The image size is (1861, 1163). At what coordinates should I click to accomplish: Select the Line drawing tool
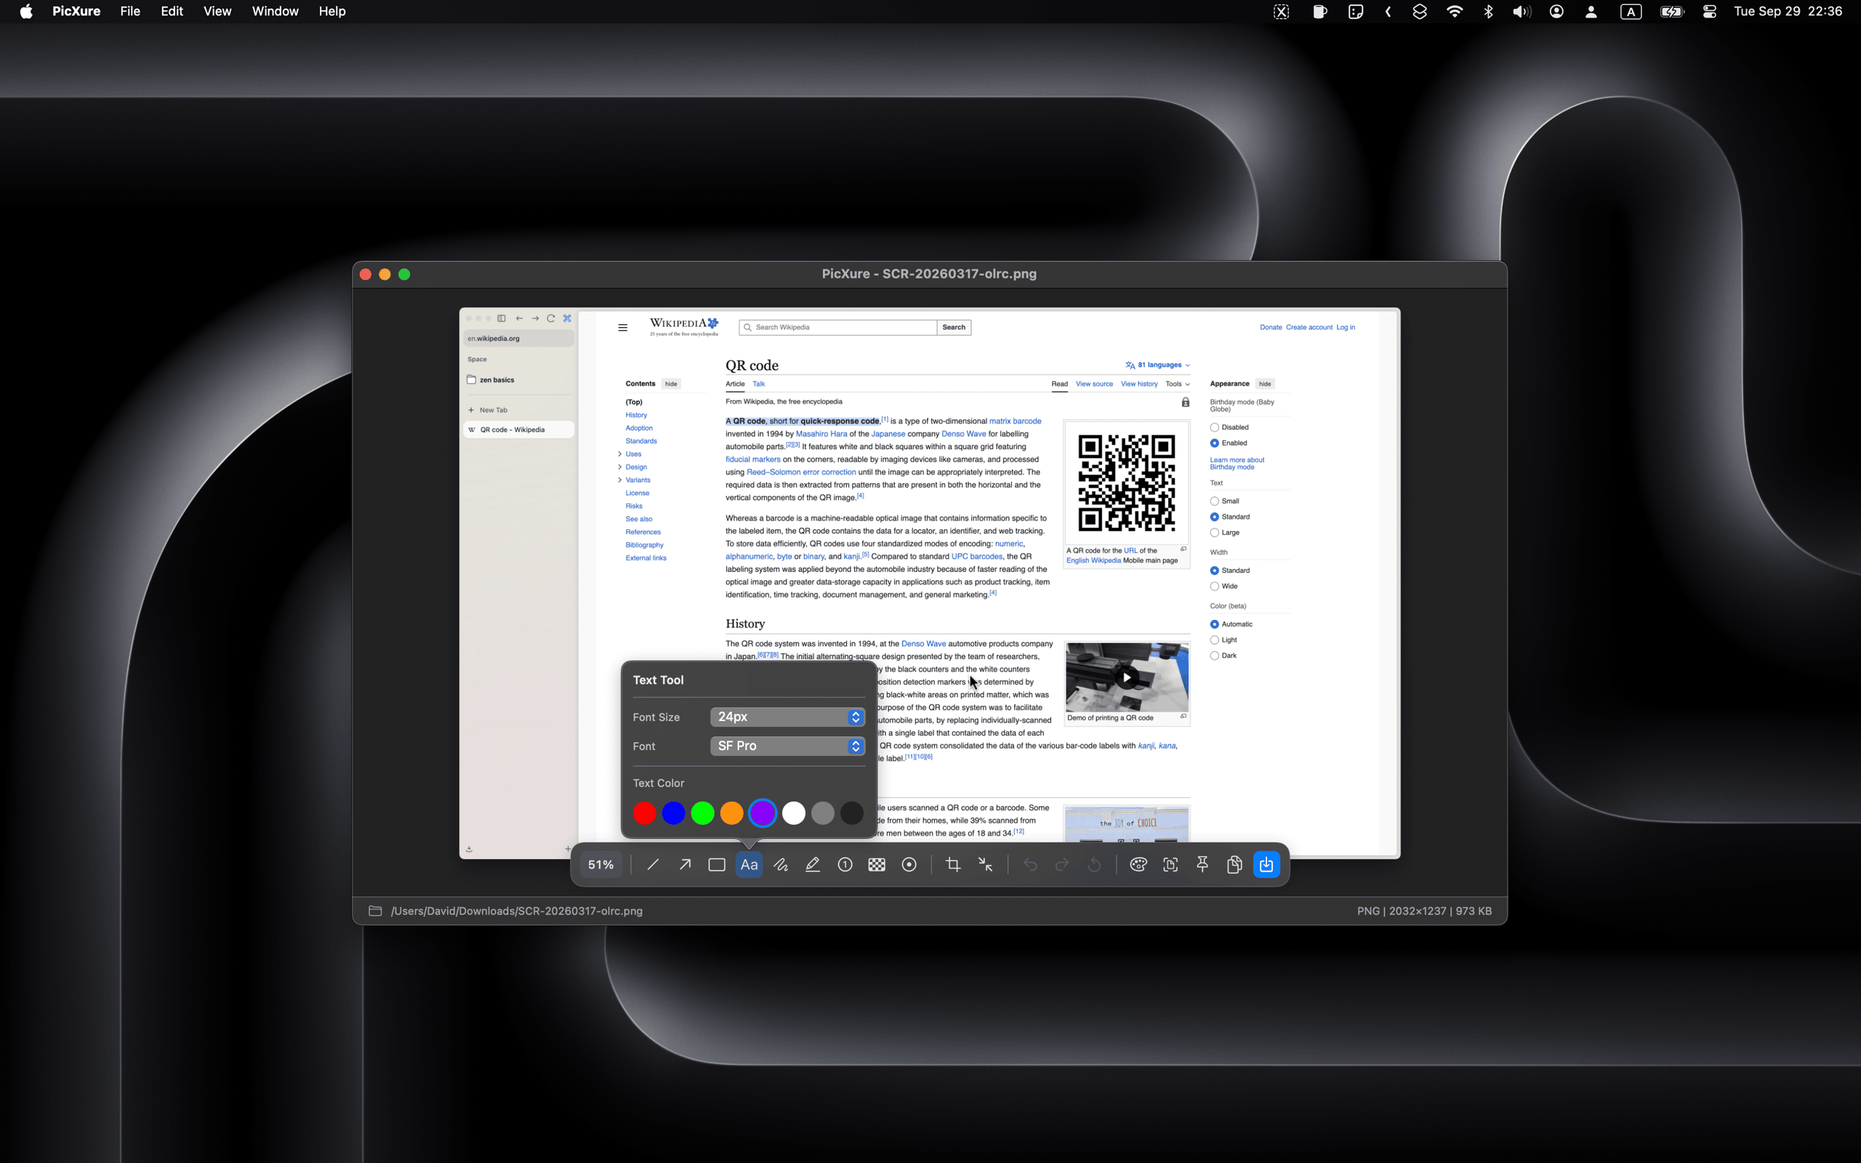point(653,864)
